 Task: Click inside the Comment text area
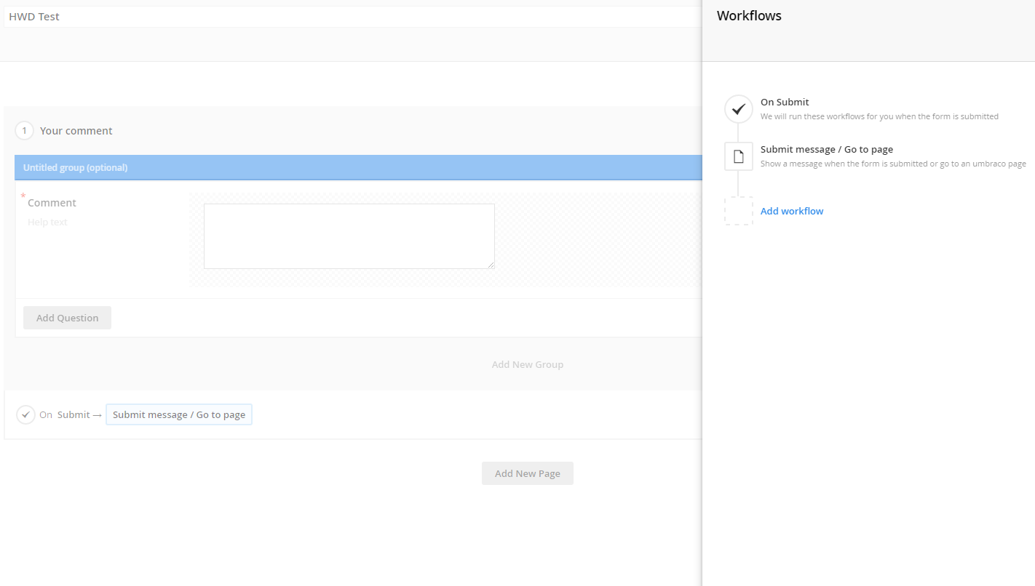(349, 236)
